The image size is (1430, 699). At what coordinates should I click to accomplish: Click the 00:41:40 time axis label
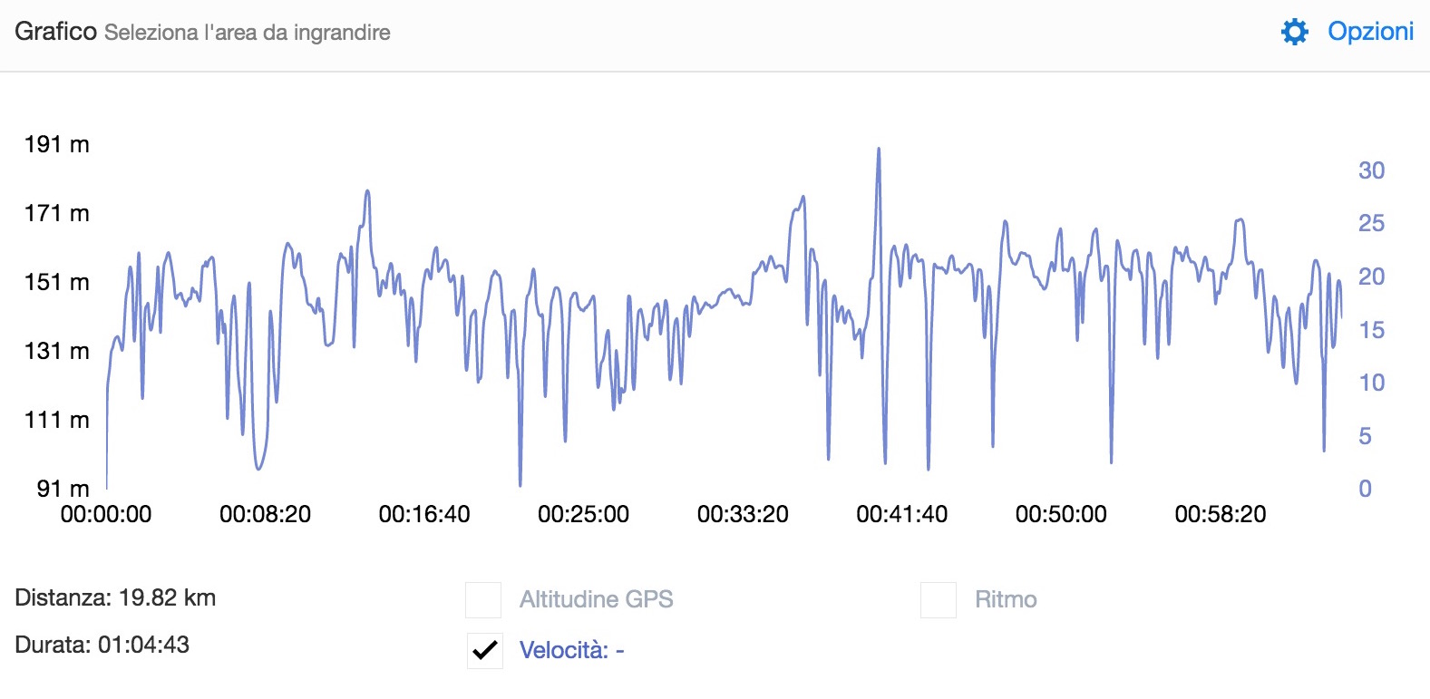tap(901, 515)
